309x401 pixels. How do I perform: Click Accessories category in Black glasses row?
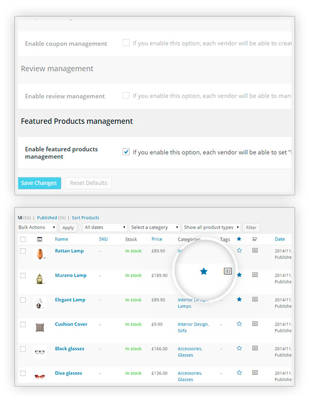coord(190,349)
